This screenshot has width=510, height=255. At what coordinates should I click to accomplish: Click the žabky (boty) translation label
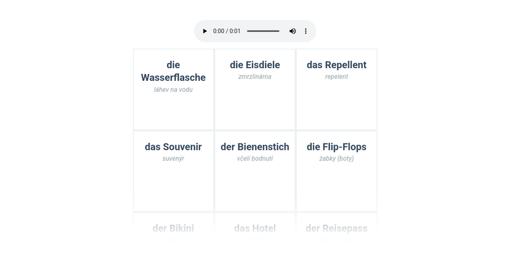[x=337, y=159]
